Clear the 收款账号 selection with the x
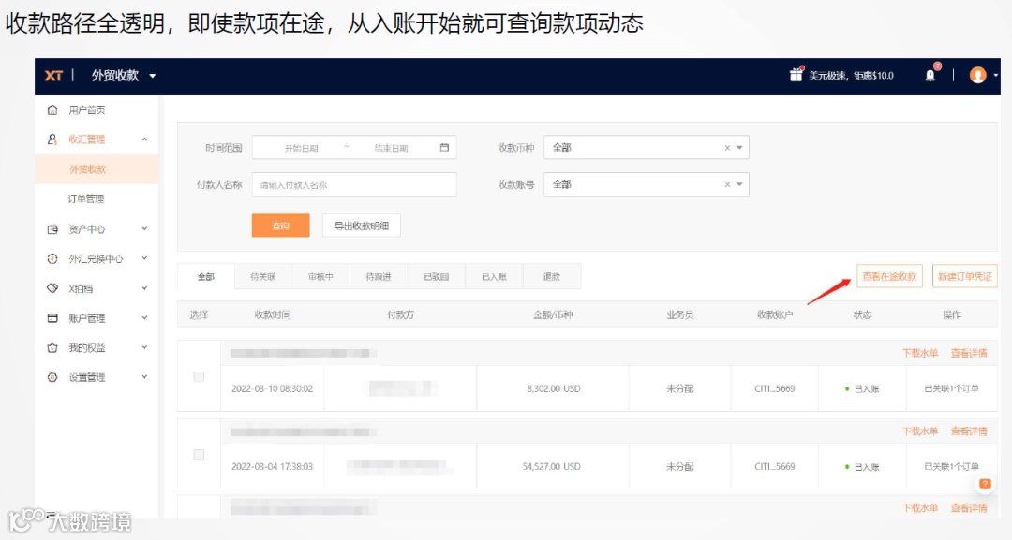 point(727,185)
